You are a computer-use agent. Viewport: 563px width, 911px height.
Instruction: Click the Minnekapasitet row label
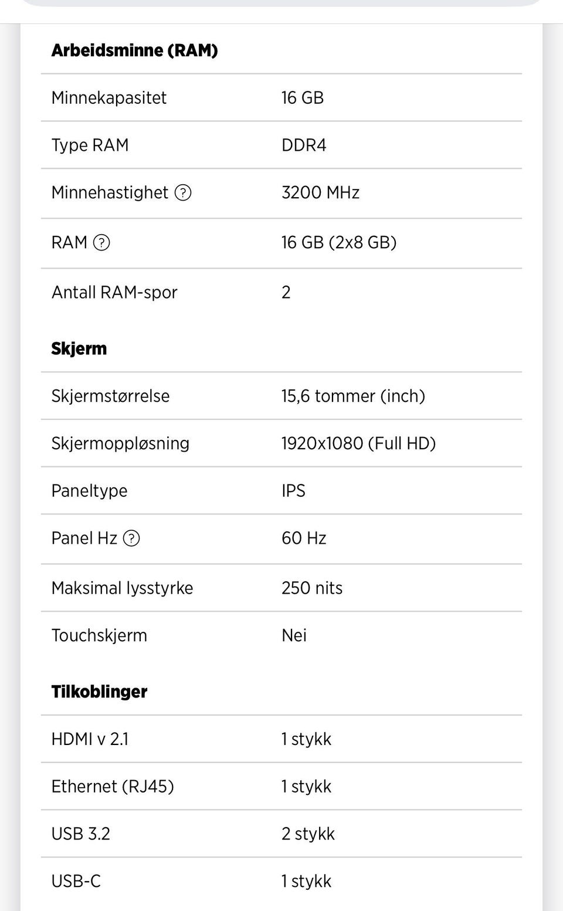coord(108,98)
